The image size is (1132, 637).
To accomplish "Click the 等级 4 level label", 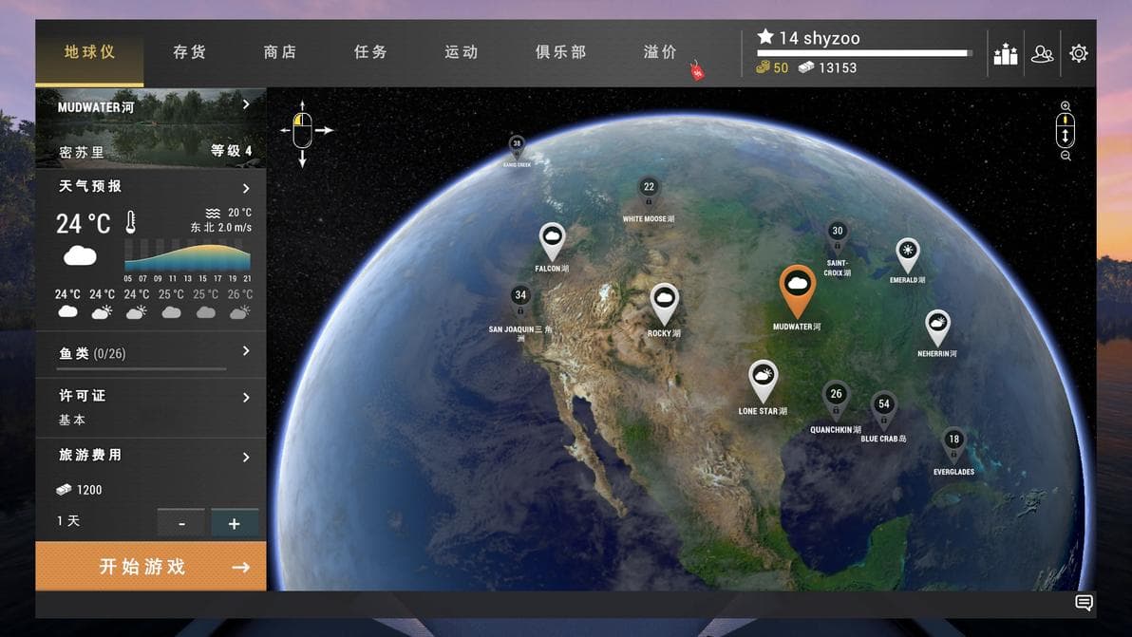I will tap(231, 150).
